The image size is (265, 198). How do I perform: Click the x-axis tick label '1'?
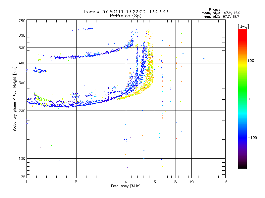click(x=26, y=182)
